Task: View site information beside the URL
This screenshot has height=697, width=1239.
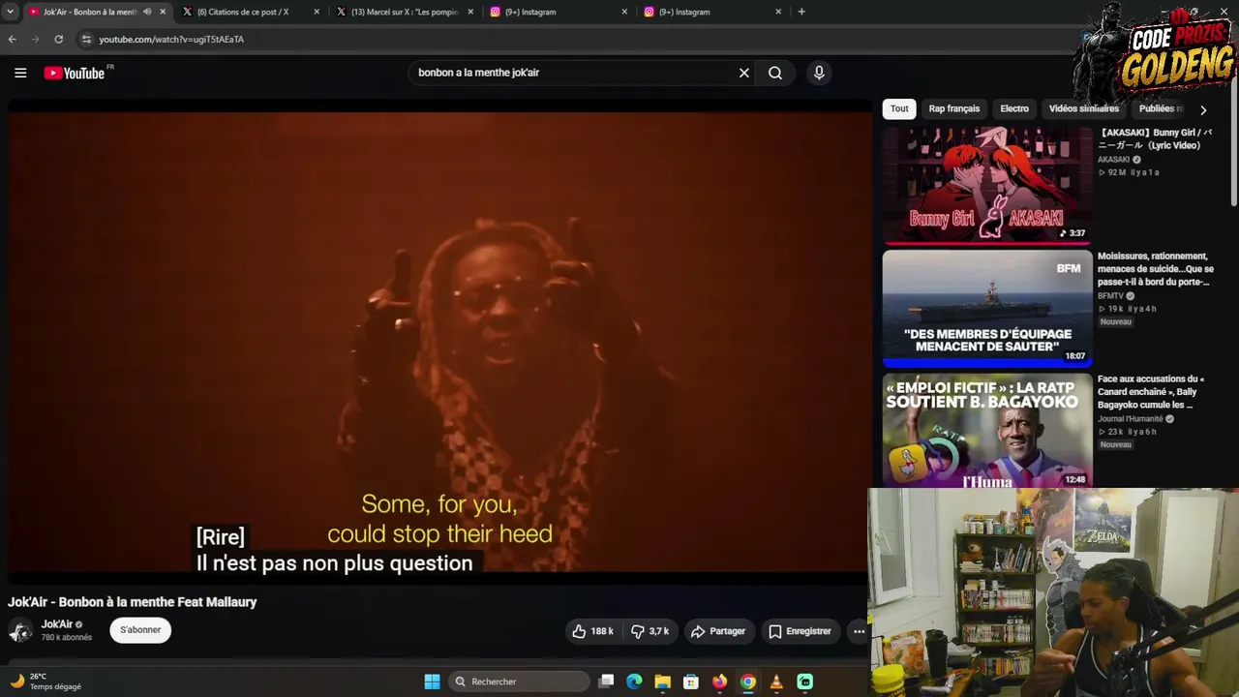Action: 86,39
